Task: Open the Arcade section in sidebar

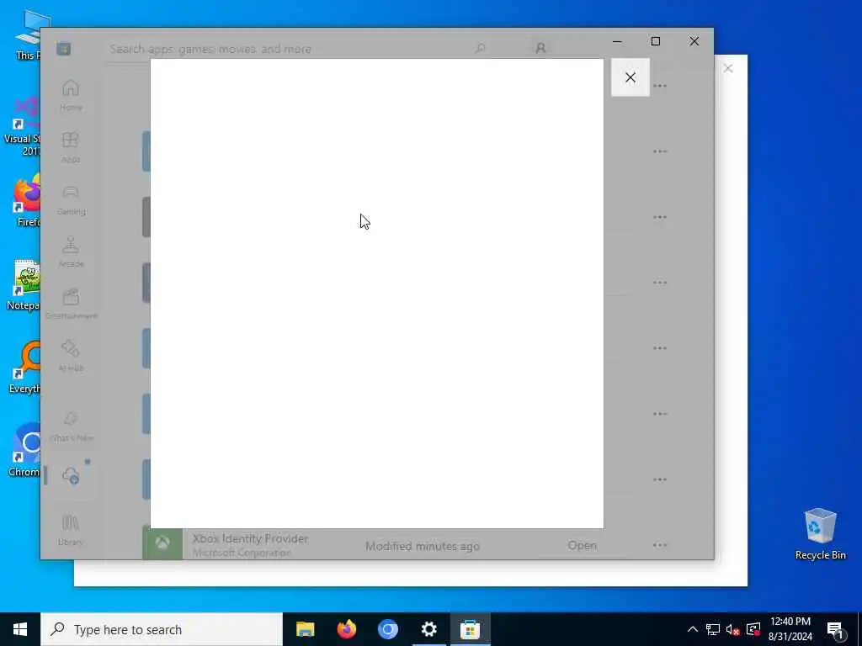Action: click(x=71, y=252)
